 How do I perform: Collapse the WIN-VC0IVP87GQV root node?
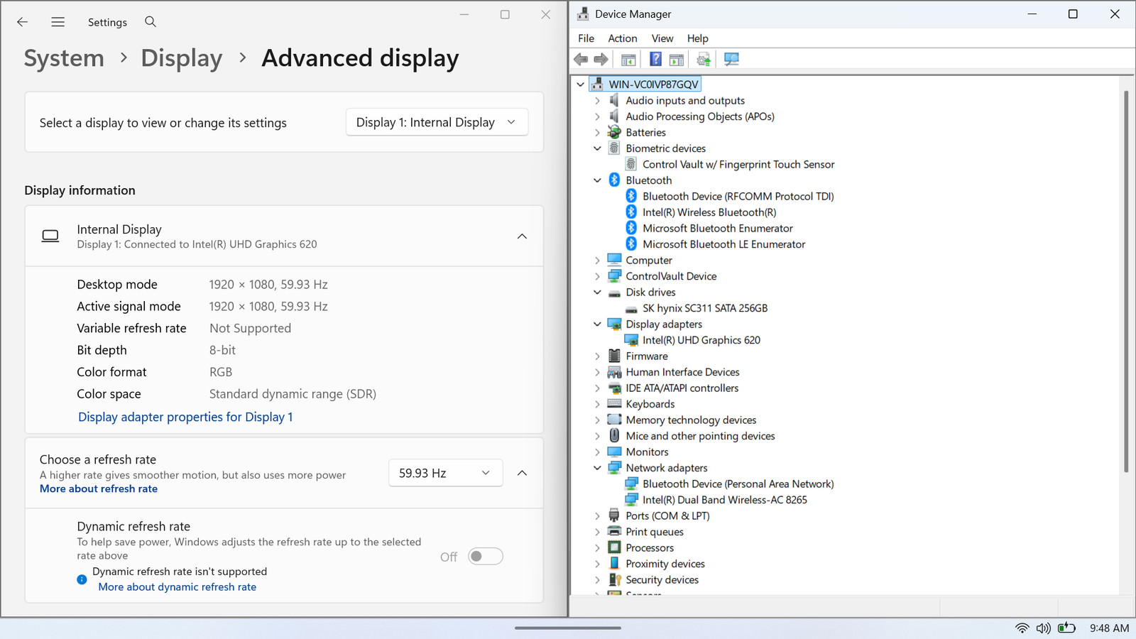pos(580,84)
